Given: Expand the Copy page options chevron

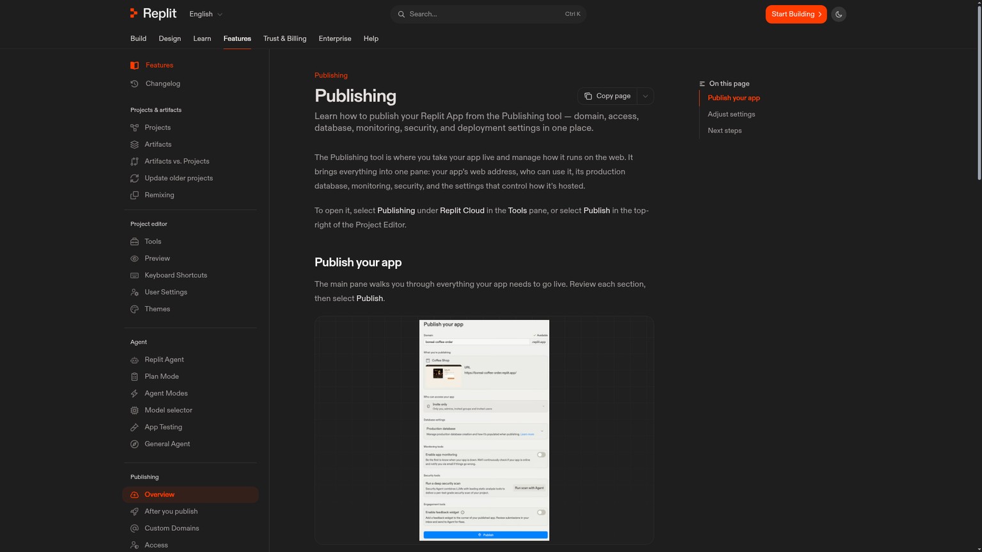Looking at the screenshot, I should tap(645, 96).
